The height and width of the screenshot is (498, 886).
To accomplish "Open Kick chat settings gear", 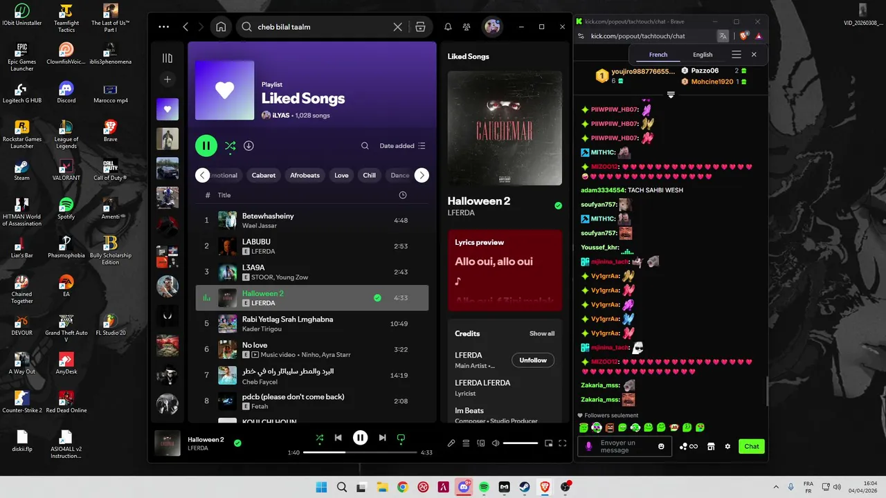I will pyautogui.click(x=727, y=446).
